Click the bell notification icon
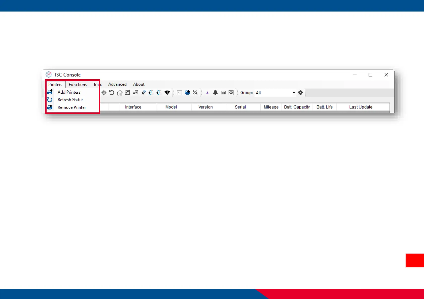The width and height of the screenshot is (424, 299). [215, 93]
